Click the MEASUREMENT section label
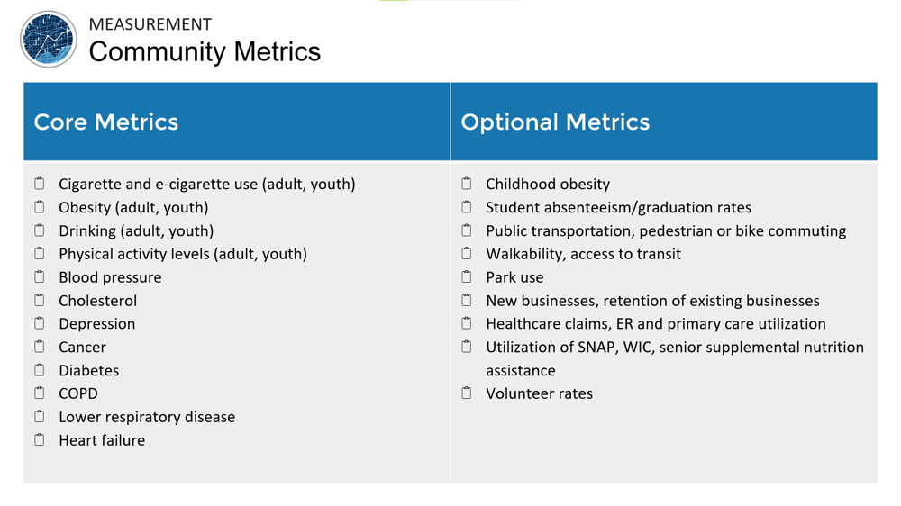The width and height of the screenshot is (901, 506). [150, 24]
